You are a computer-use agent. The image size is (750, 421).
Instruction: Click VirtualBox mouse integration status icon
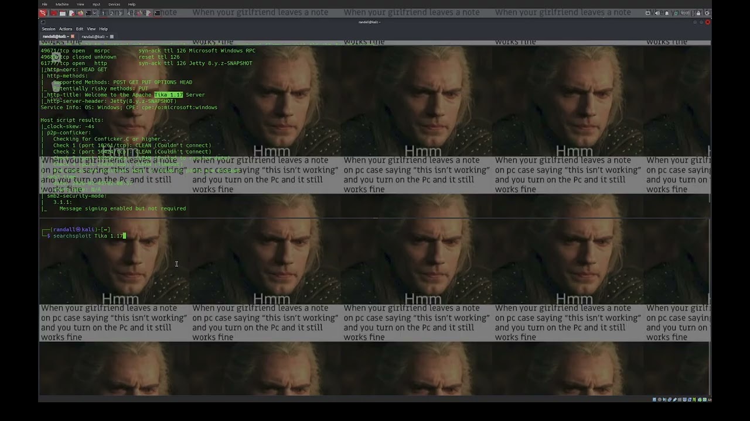click(700, 399)
